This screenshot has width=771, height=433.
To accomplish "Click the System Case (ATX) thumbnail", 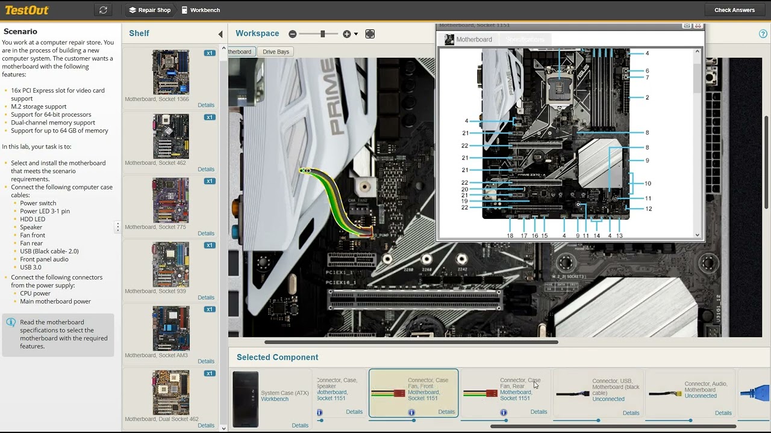I will coord(246,400).
